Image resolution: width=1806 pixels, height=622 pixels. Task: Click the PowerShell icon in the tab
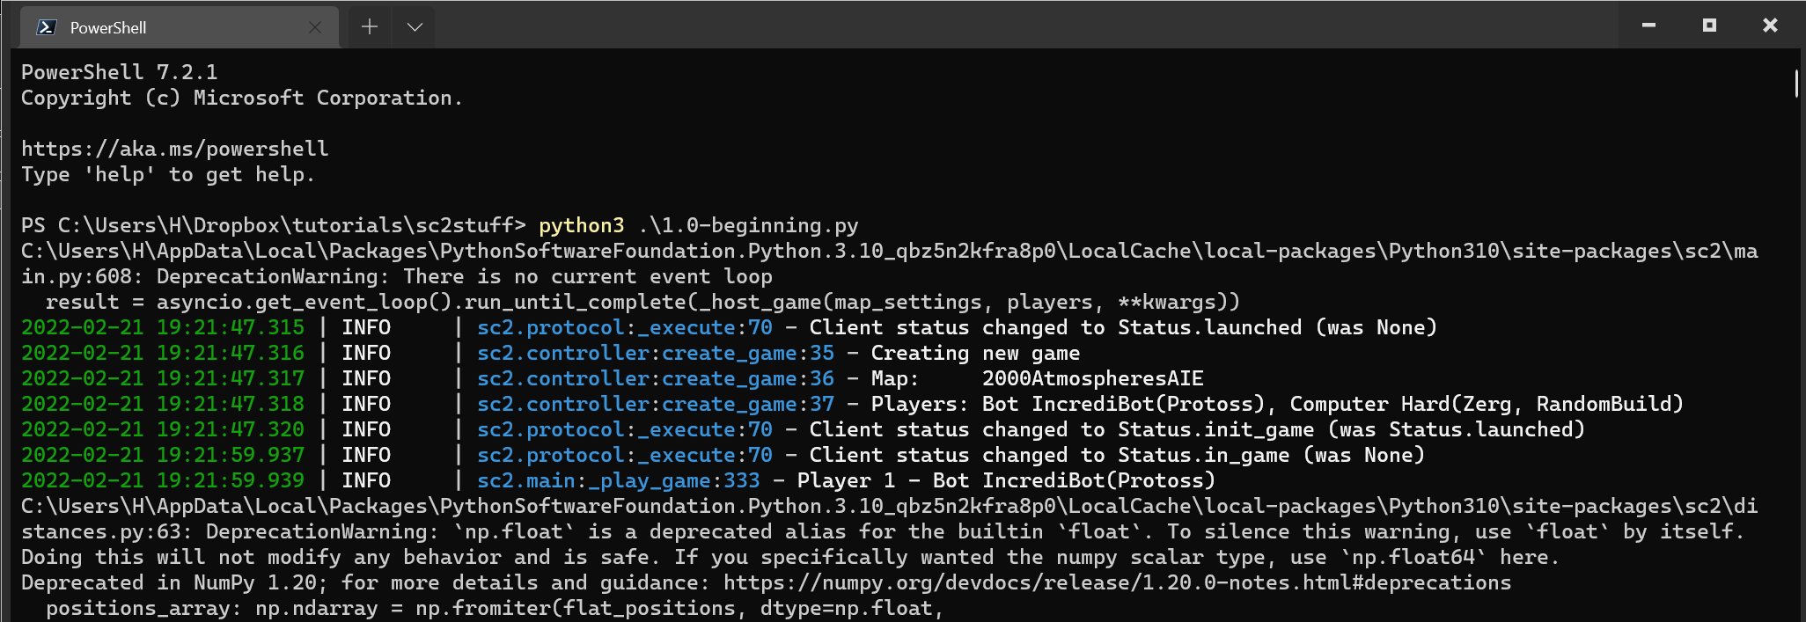pyautogui.click(x=46, y=27)
